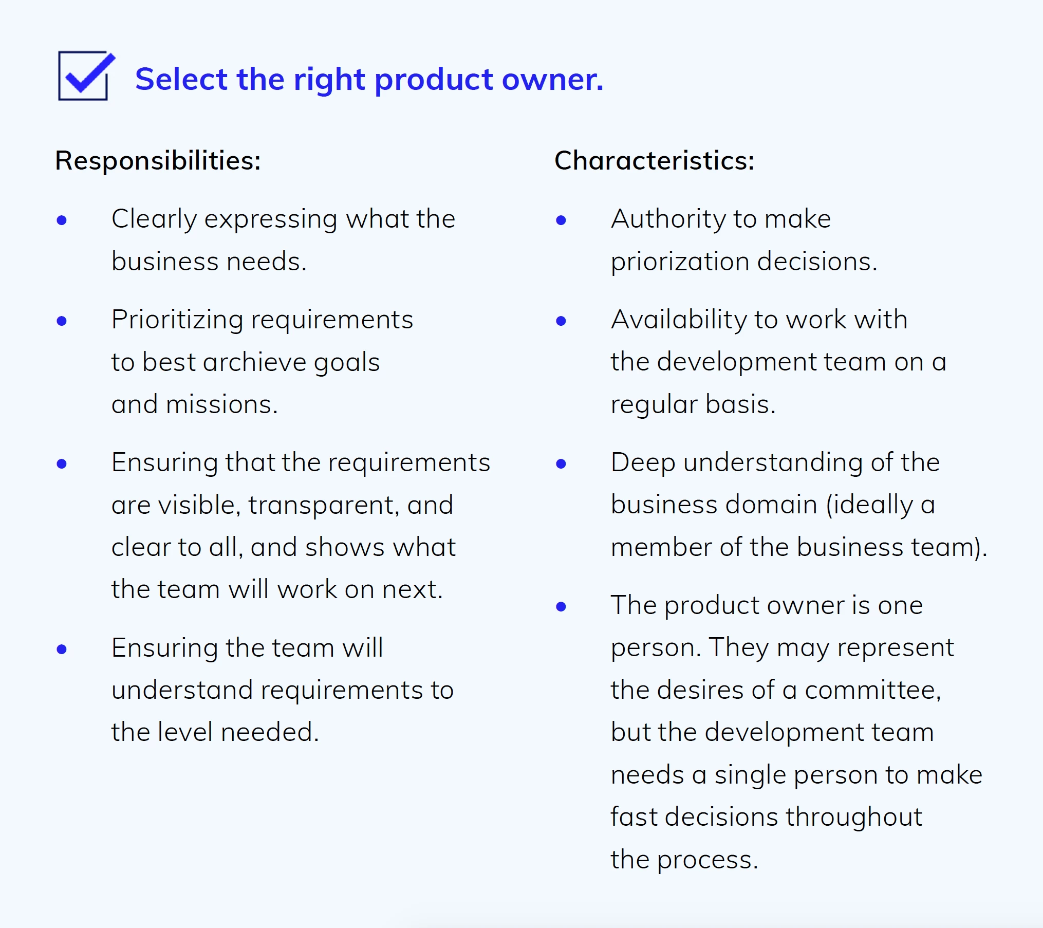Select 'fast decisions throughout' text line
Viewport: 1043px width, 928px height.
[767, 817]
